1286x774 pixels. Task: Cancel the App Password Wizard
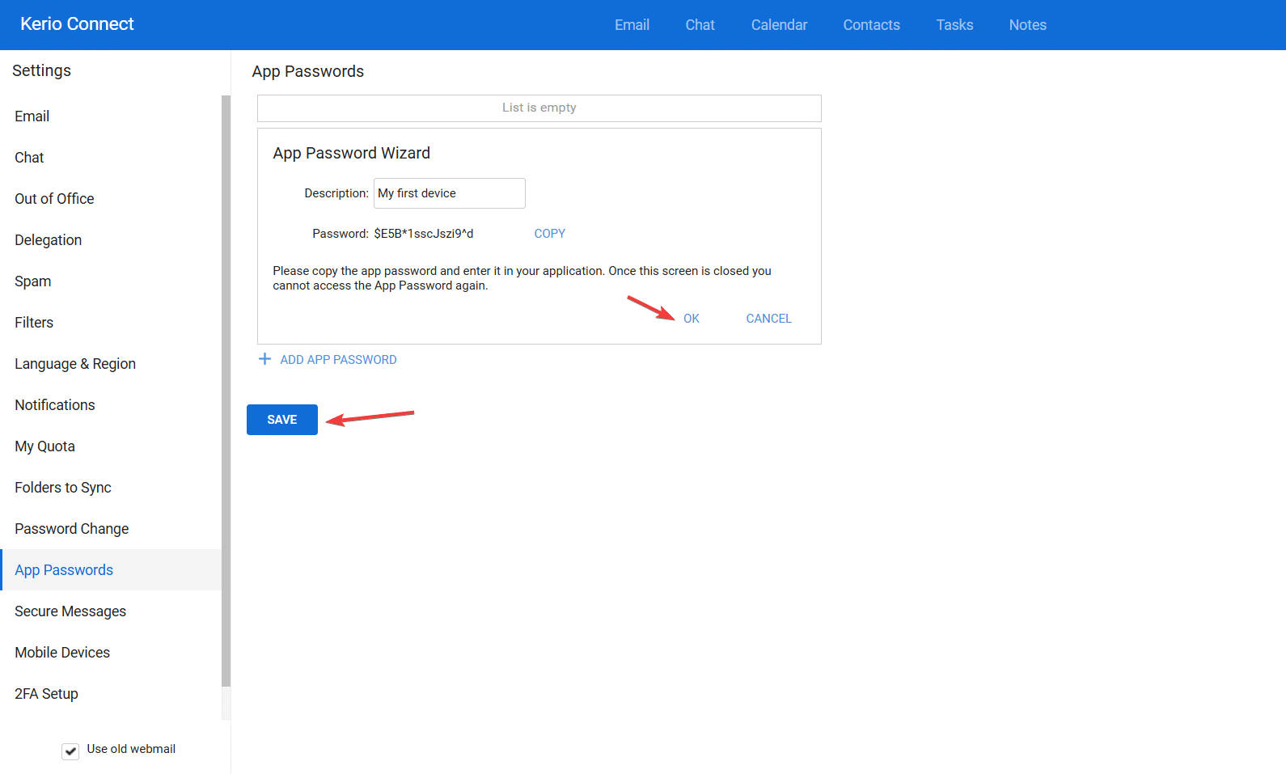coord(768,319)
